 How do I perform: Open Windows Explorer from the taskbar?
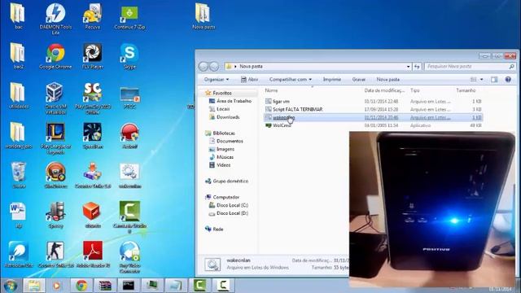(34, 286)
